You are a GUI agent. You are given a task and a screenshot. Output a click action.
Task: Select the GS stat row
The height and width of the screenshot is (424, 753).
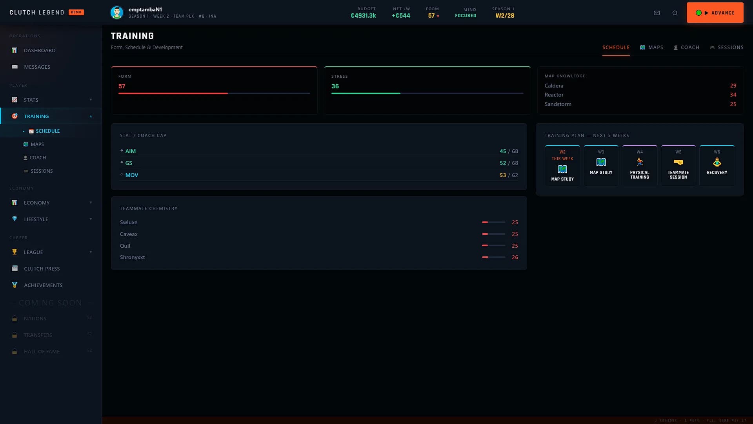[x=319, y=163]
